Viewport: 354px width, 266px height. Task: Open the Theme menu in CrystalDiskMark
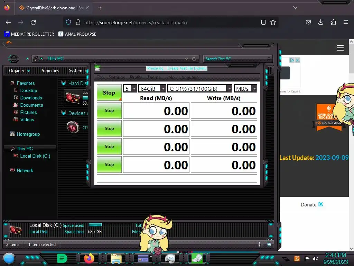tap(154, 77)
